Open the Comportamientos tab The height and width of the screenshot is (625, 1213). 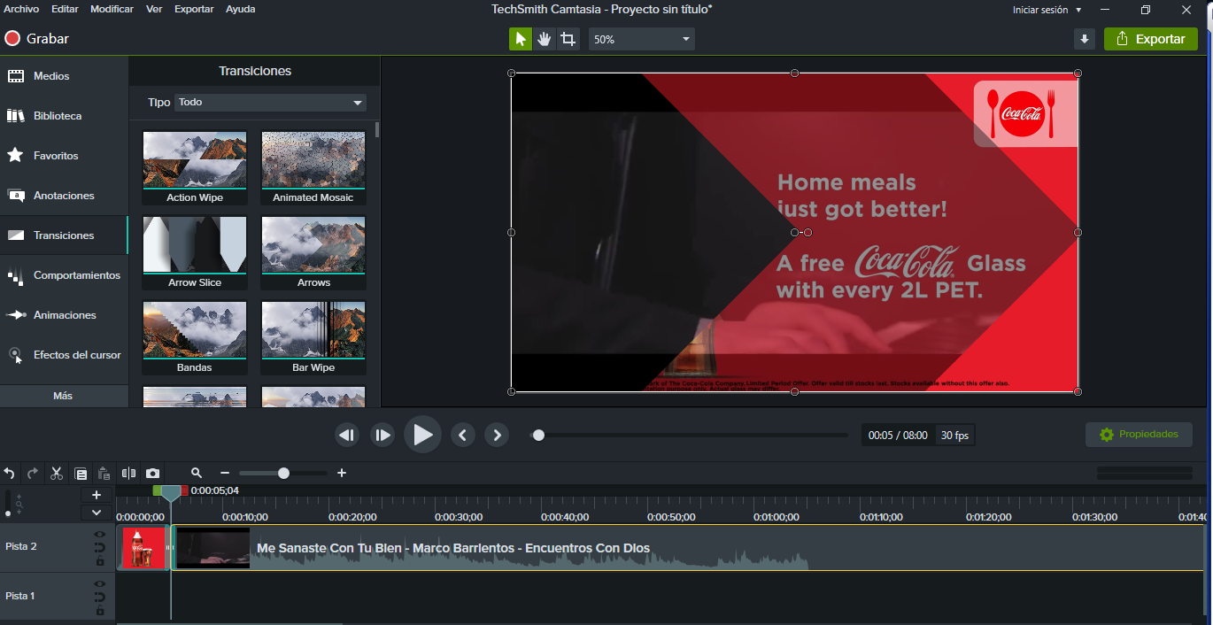pos(64,275)
